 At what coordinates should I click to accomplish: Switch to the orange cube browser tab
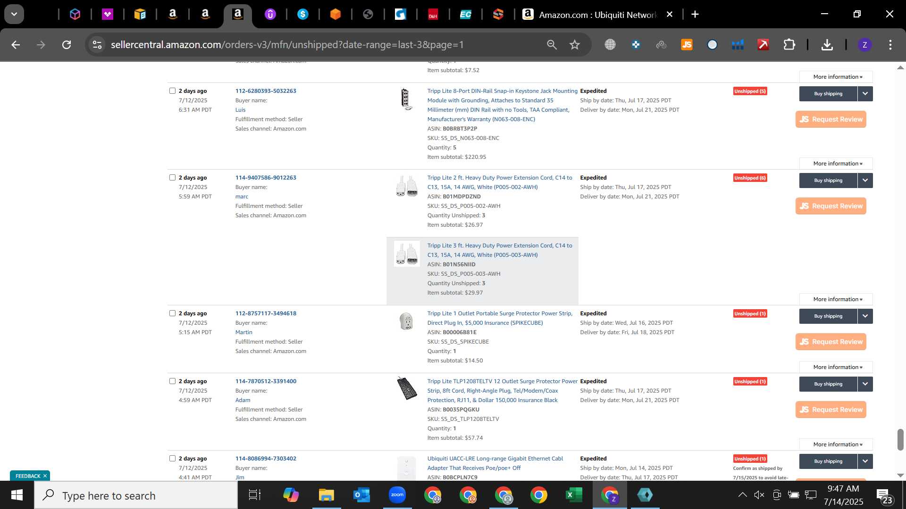[x=336, y=15]
